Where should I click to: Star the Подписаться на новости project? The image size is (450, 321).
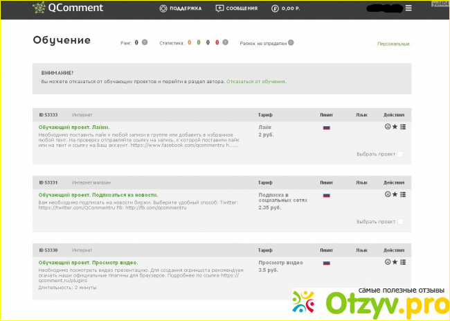pyautogui.click(x=395, y=195)
